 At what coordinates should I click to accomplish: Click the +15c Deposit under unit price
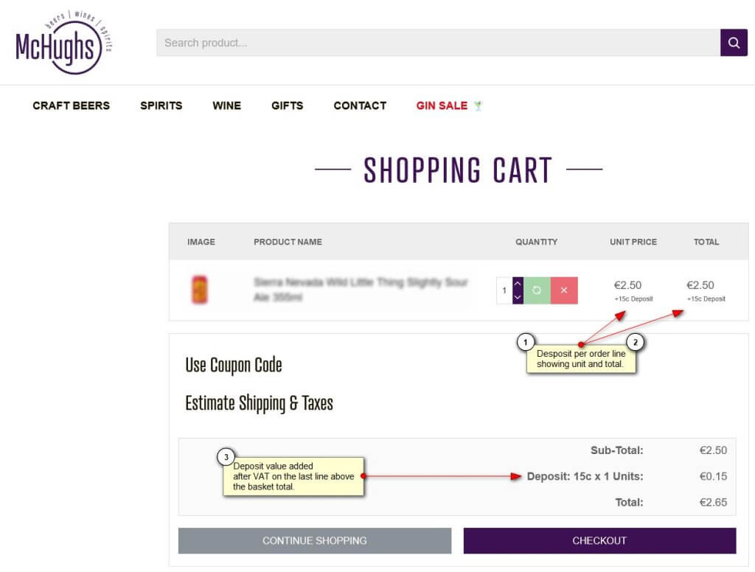(x=633, y=299)
